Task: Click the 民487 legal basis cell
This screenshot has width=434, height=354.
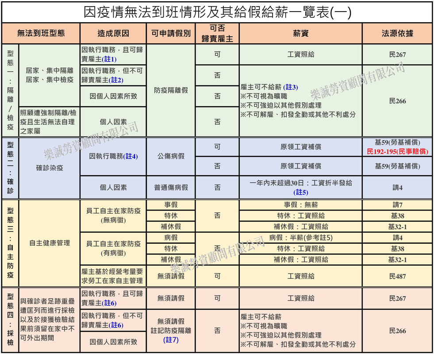Action: [x=397, y=276]
